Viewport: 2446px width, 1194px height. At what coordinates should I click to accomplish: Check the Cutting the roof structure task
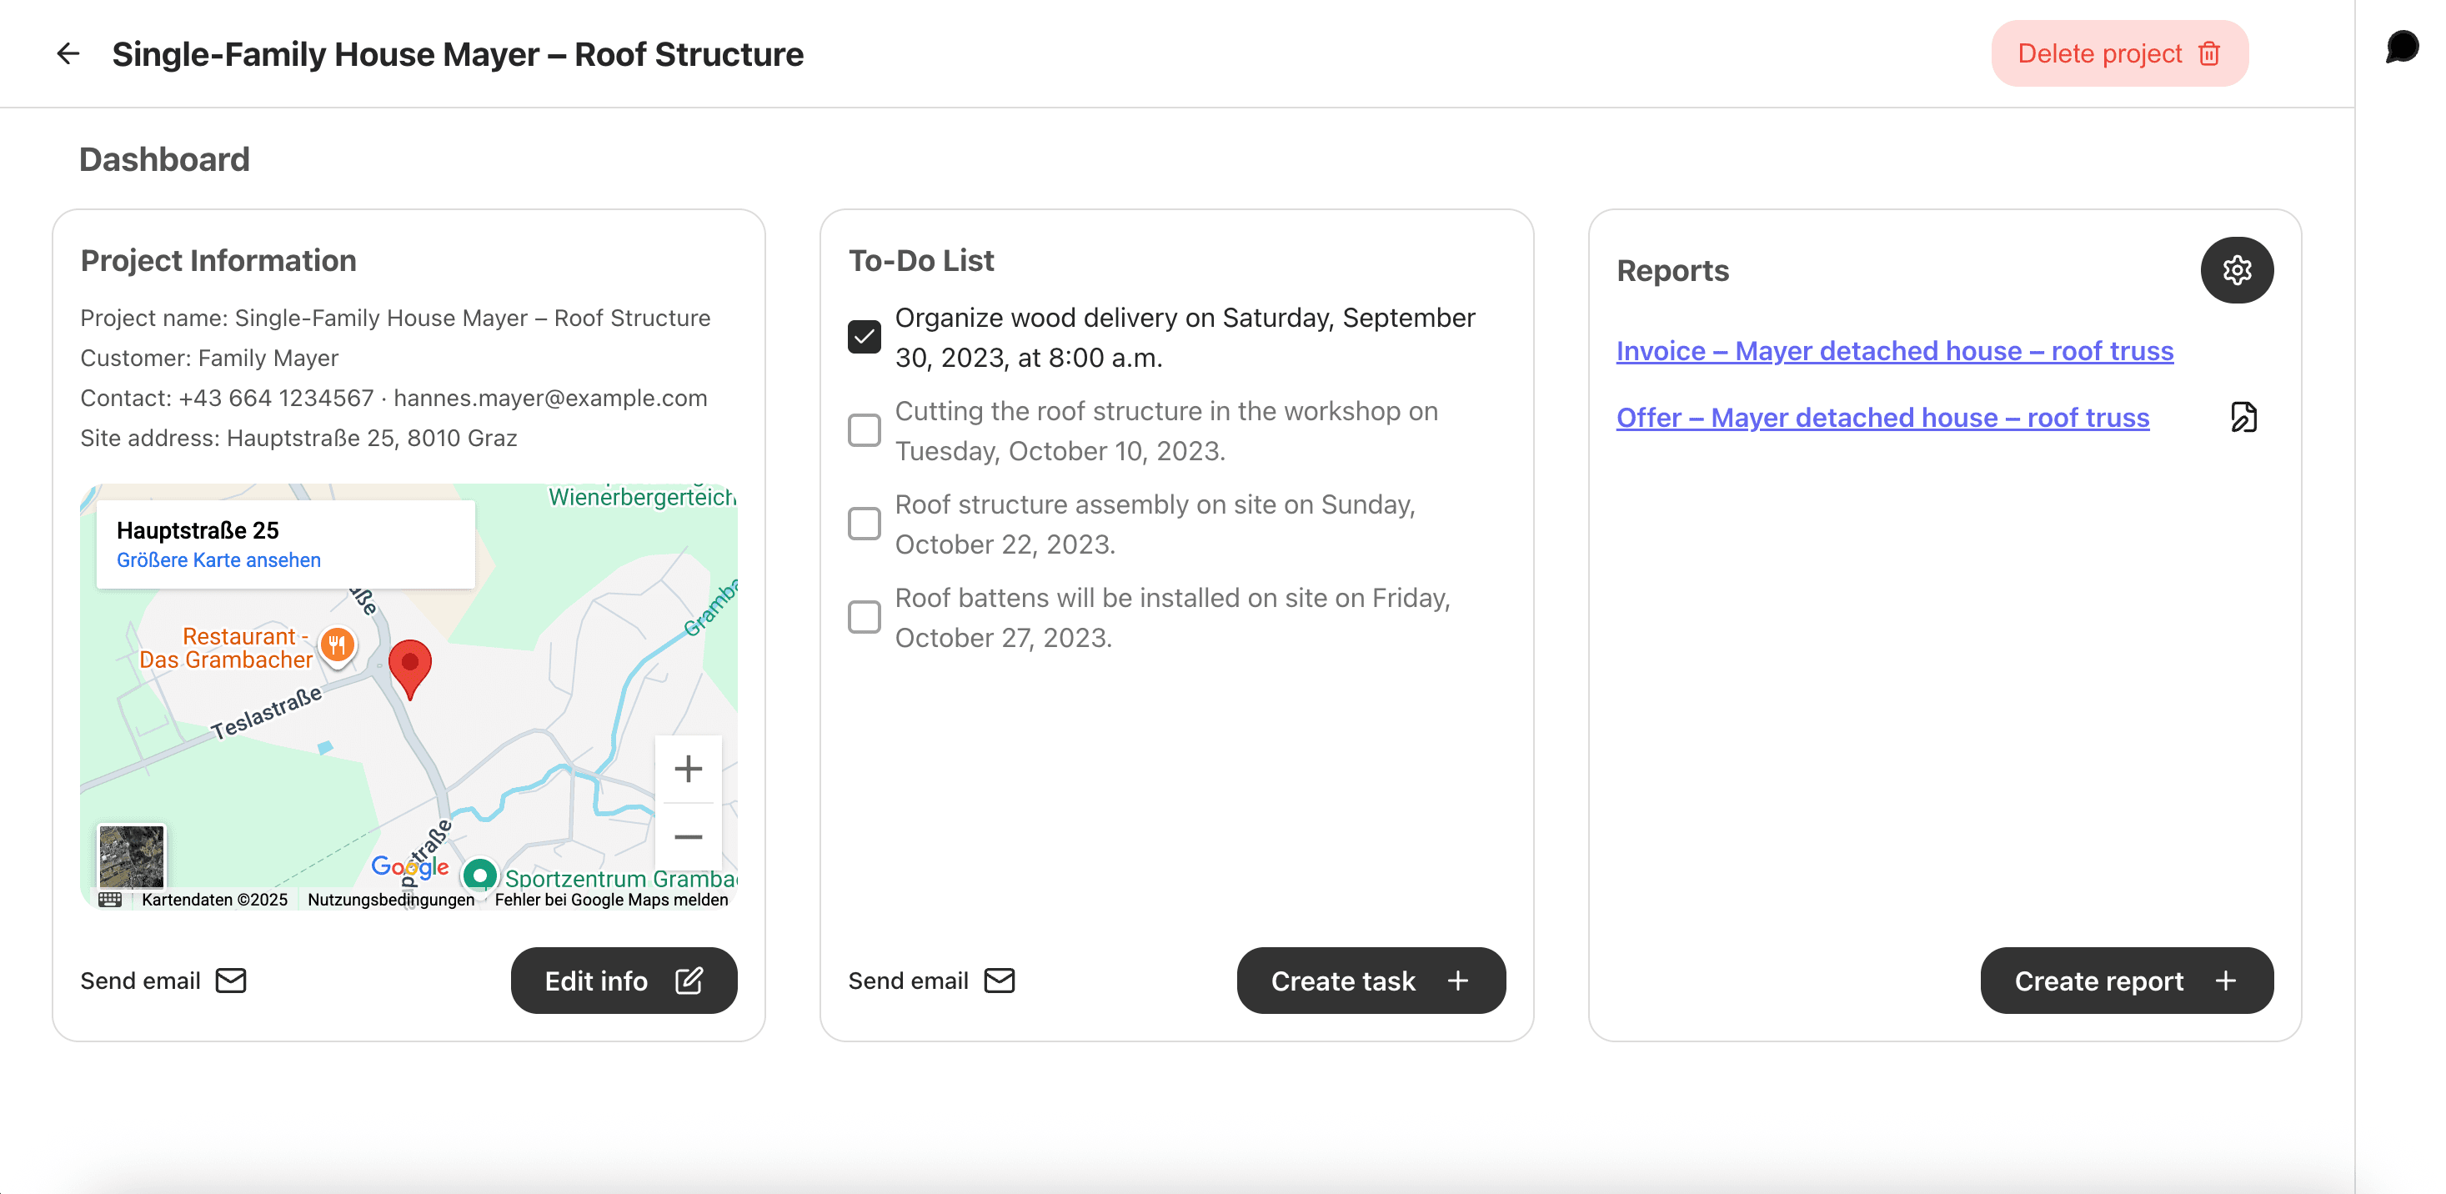(863, 430)
